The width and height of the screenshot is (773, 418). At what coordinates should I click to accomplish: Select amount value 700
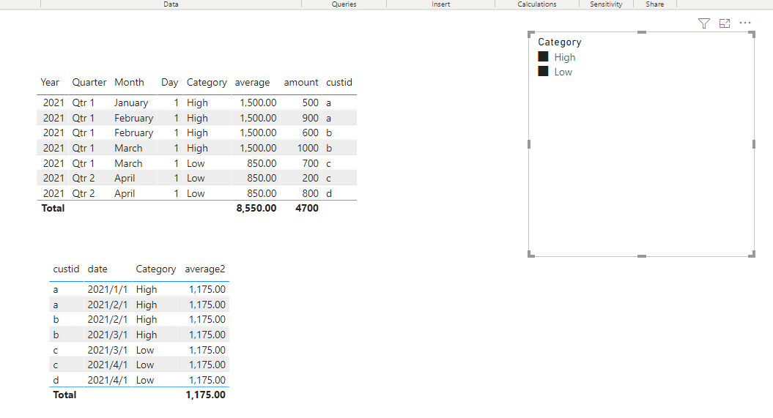click(310, 163)
